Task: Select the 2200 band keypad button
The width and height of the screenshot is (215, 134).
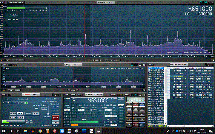Action: coord(129,109)
